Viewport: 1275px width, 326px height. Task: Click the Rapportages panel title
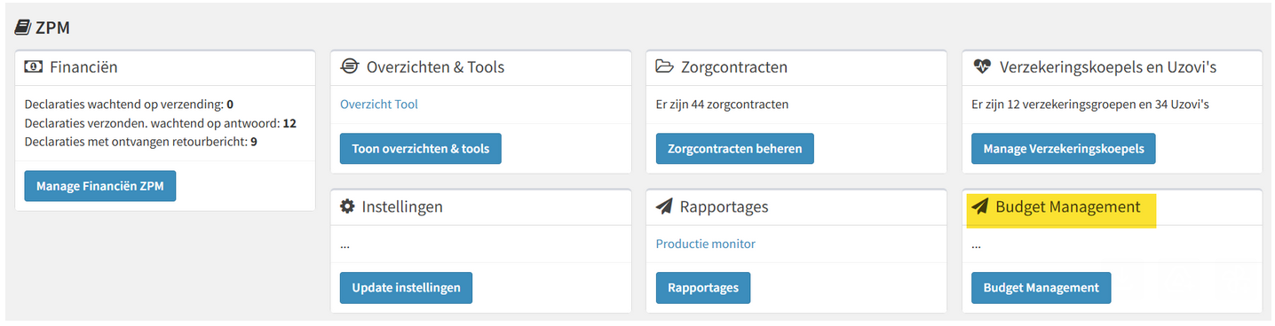[724, 206]
